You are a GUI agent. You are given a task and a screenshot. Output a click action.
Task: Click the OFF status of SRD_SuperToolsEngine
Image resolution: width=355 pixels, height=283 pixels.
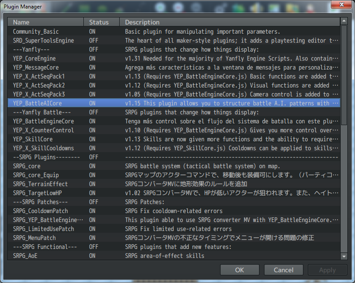94,40
